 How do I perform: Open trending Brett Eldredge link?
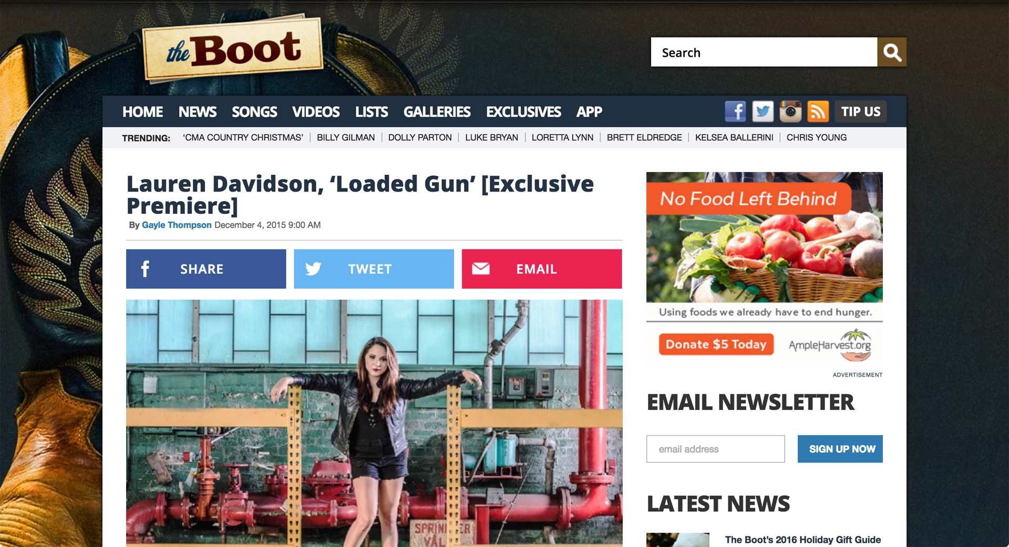pyautogui.click(x=644, y=138)
